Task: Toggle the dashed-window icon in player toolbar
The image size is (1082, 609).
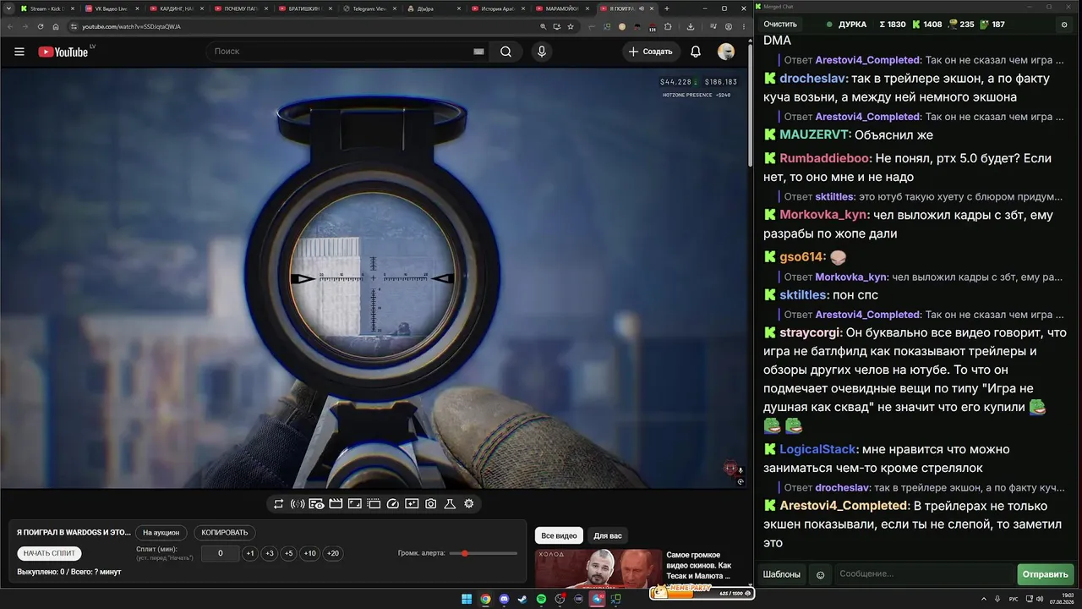Action: click(374, 503)
